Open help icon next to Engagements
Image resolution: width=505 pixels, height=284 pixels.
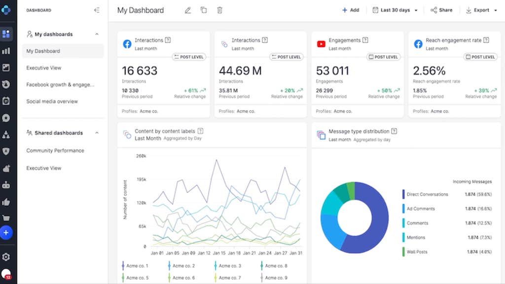point(366,40)
